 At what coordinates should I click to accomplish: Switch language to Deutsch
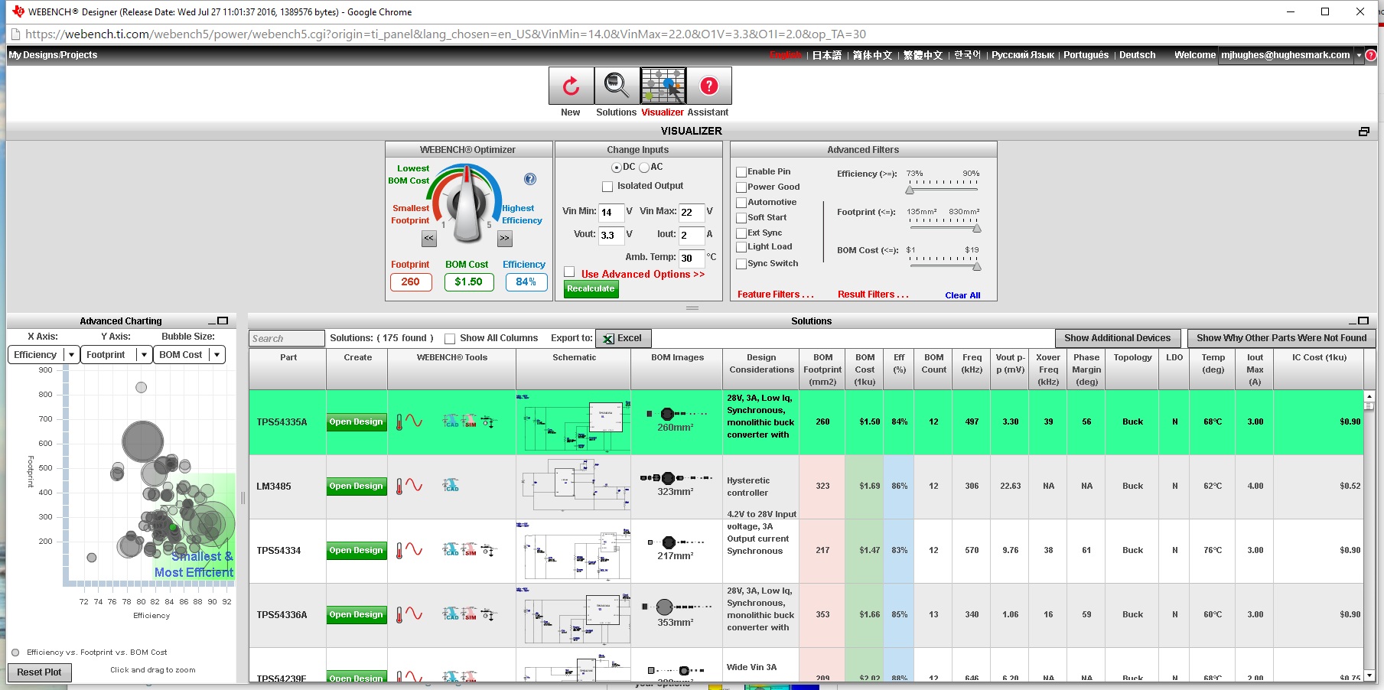pyautogui.click(x=1137, y=55)
